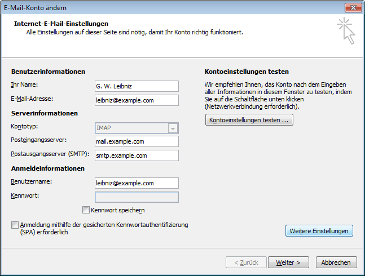Go back using the Zurück button
Viewport: 365px width, 276px height.
[x=246, y=262]
